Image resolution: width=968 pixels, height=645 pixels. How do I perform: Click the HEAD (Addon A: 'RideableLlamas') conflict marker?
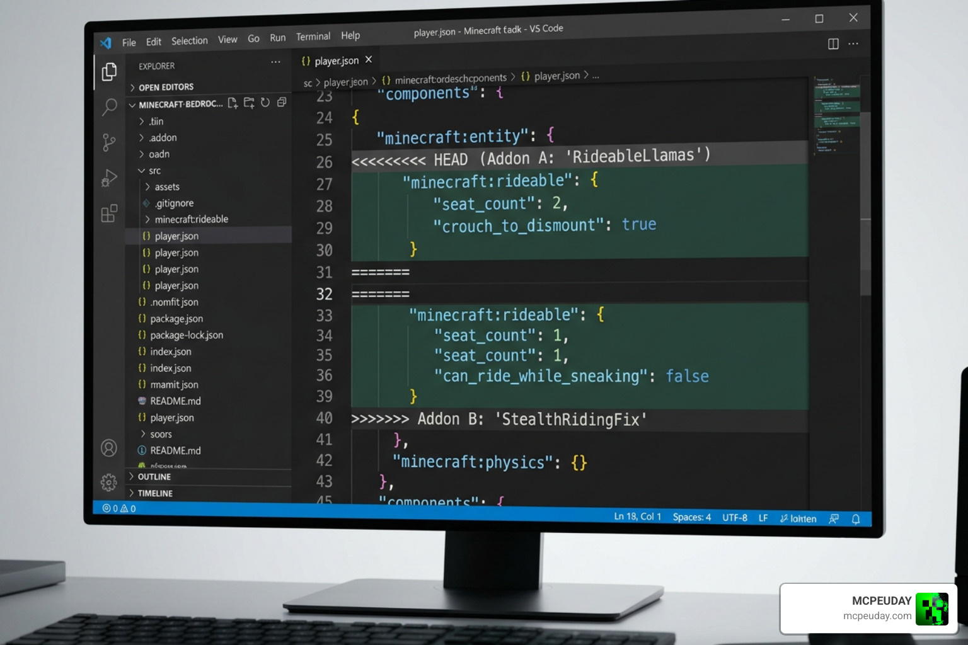click(x=531, y=158)
